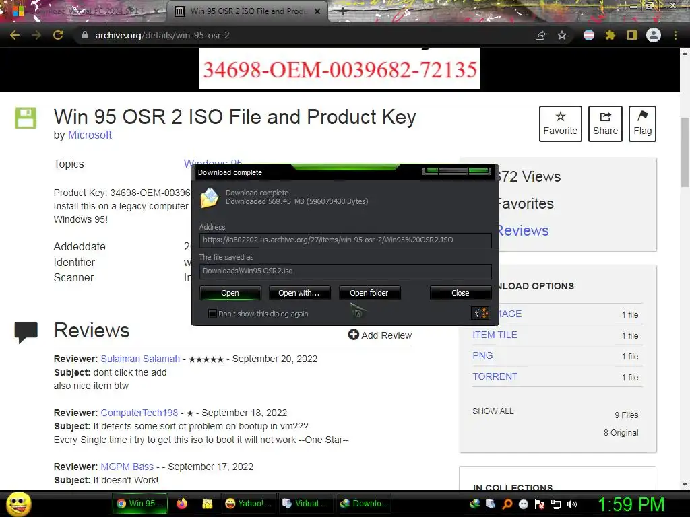
Task: Select the Win 95 OSR 2 ISO File tab
Action: click(x=247, y=12)
